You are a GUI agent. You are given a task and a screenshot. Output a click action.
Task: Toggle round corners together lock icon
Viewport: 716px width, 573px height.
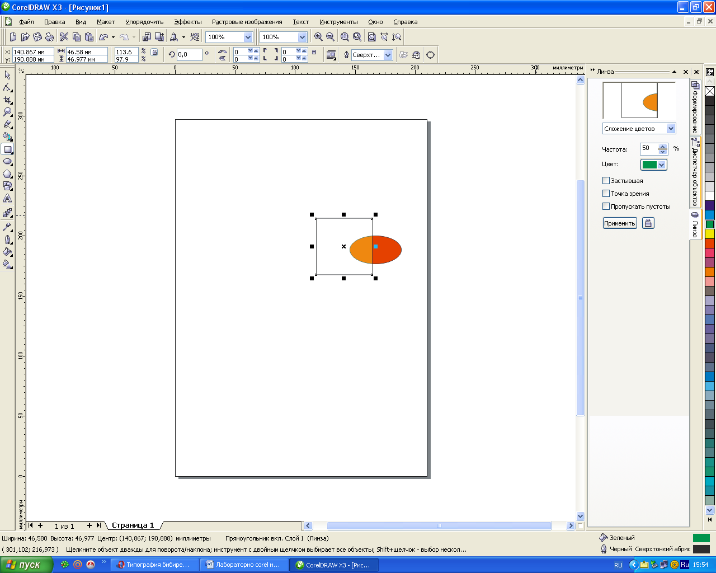tap(314, 53)
